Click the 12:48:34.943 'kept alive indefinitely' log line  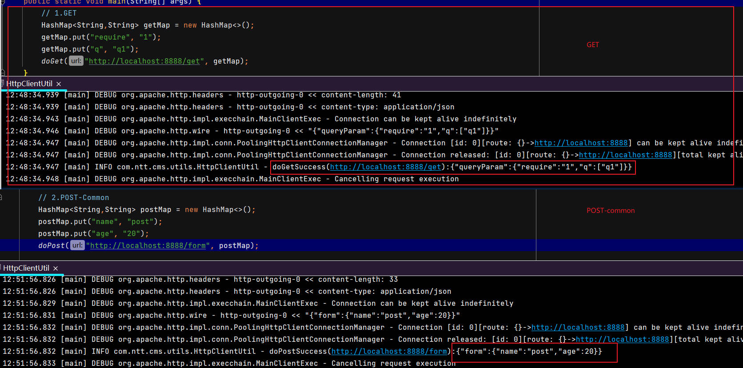(261, 119)
